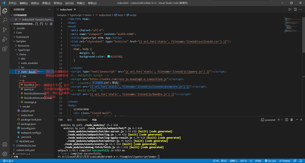The height and width of the screenshot is (163, 305).
Task: Expand the node_modules folder
Action: pos(32,63)
